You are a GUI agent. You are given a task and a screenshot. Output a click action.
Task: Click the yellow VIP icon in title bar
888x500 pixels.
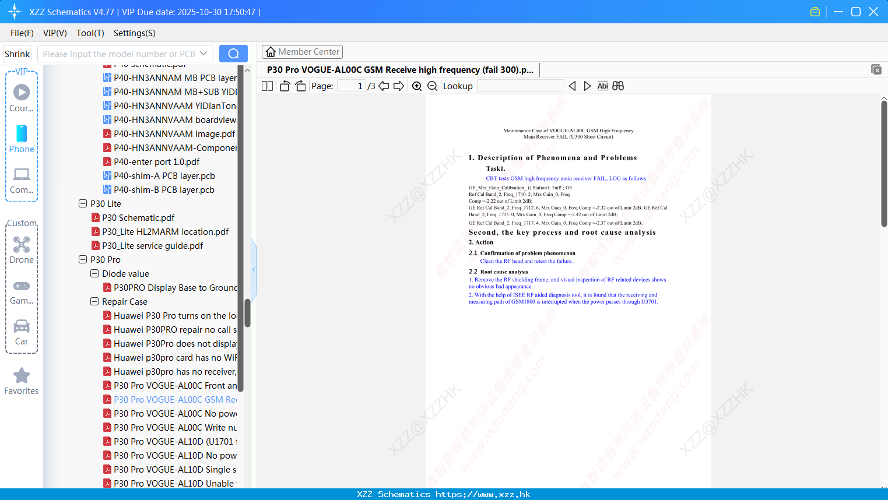[815, 12]
